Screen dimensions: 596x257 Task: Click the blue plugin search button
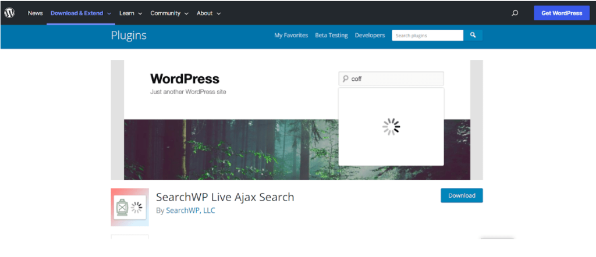coord(473,35)
